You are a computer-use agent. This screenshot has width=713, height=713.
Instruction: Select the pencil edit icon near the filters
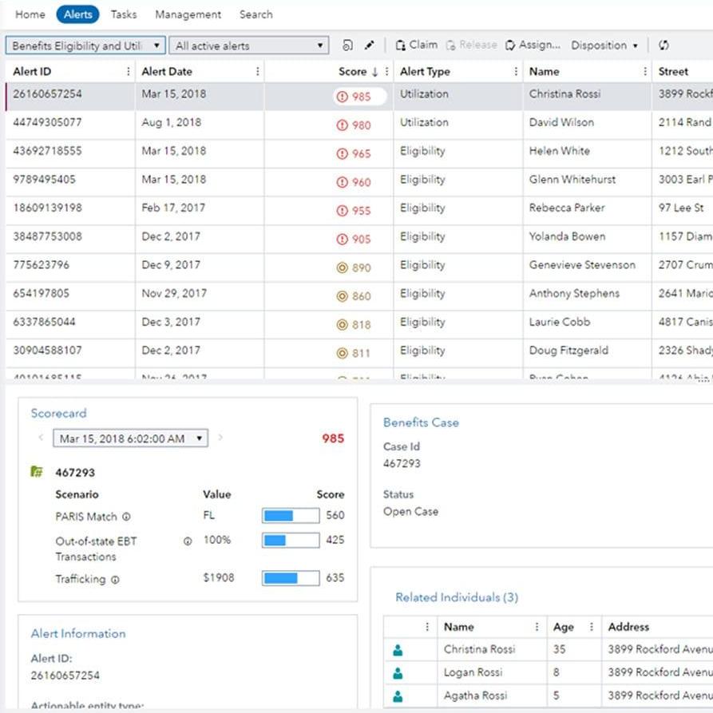[x=368, y=46]
